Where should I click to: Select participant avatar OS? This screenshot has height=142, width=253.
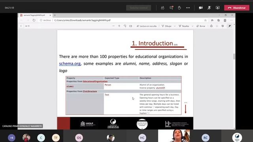[79, 138]
